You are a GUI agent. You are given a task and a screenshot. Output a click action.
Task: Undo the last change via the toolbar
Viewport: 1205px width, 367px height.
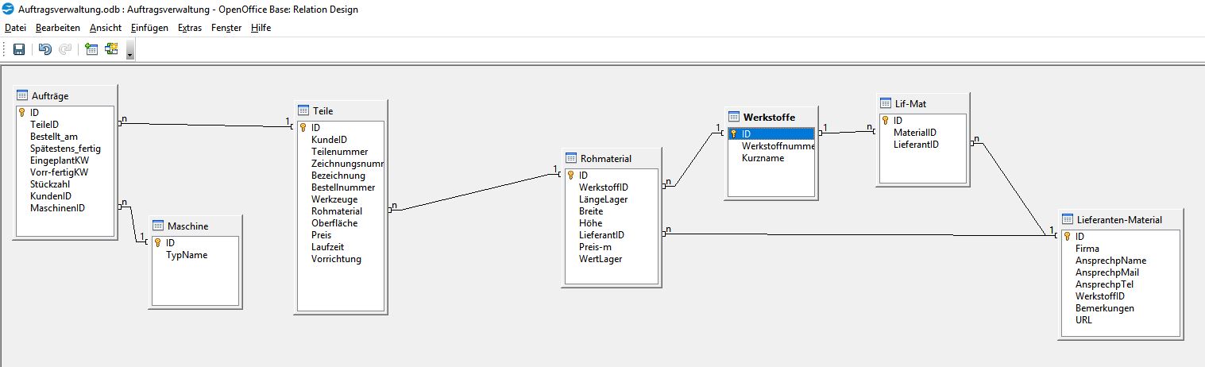coord(45,49)
